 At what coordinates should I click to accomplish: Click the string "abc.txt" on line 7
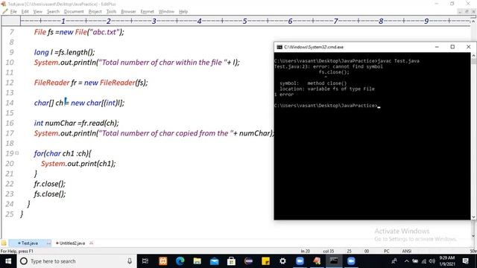tap(104, 32)
